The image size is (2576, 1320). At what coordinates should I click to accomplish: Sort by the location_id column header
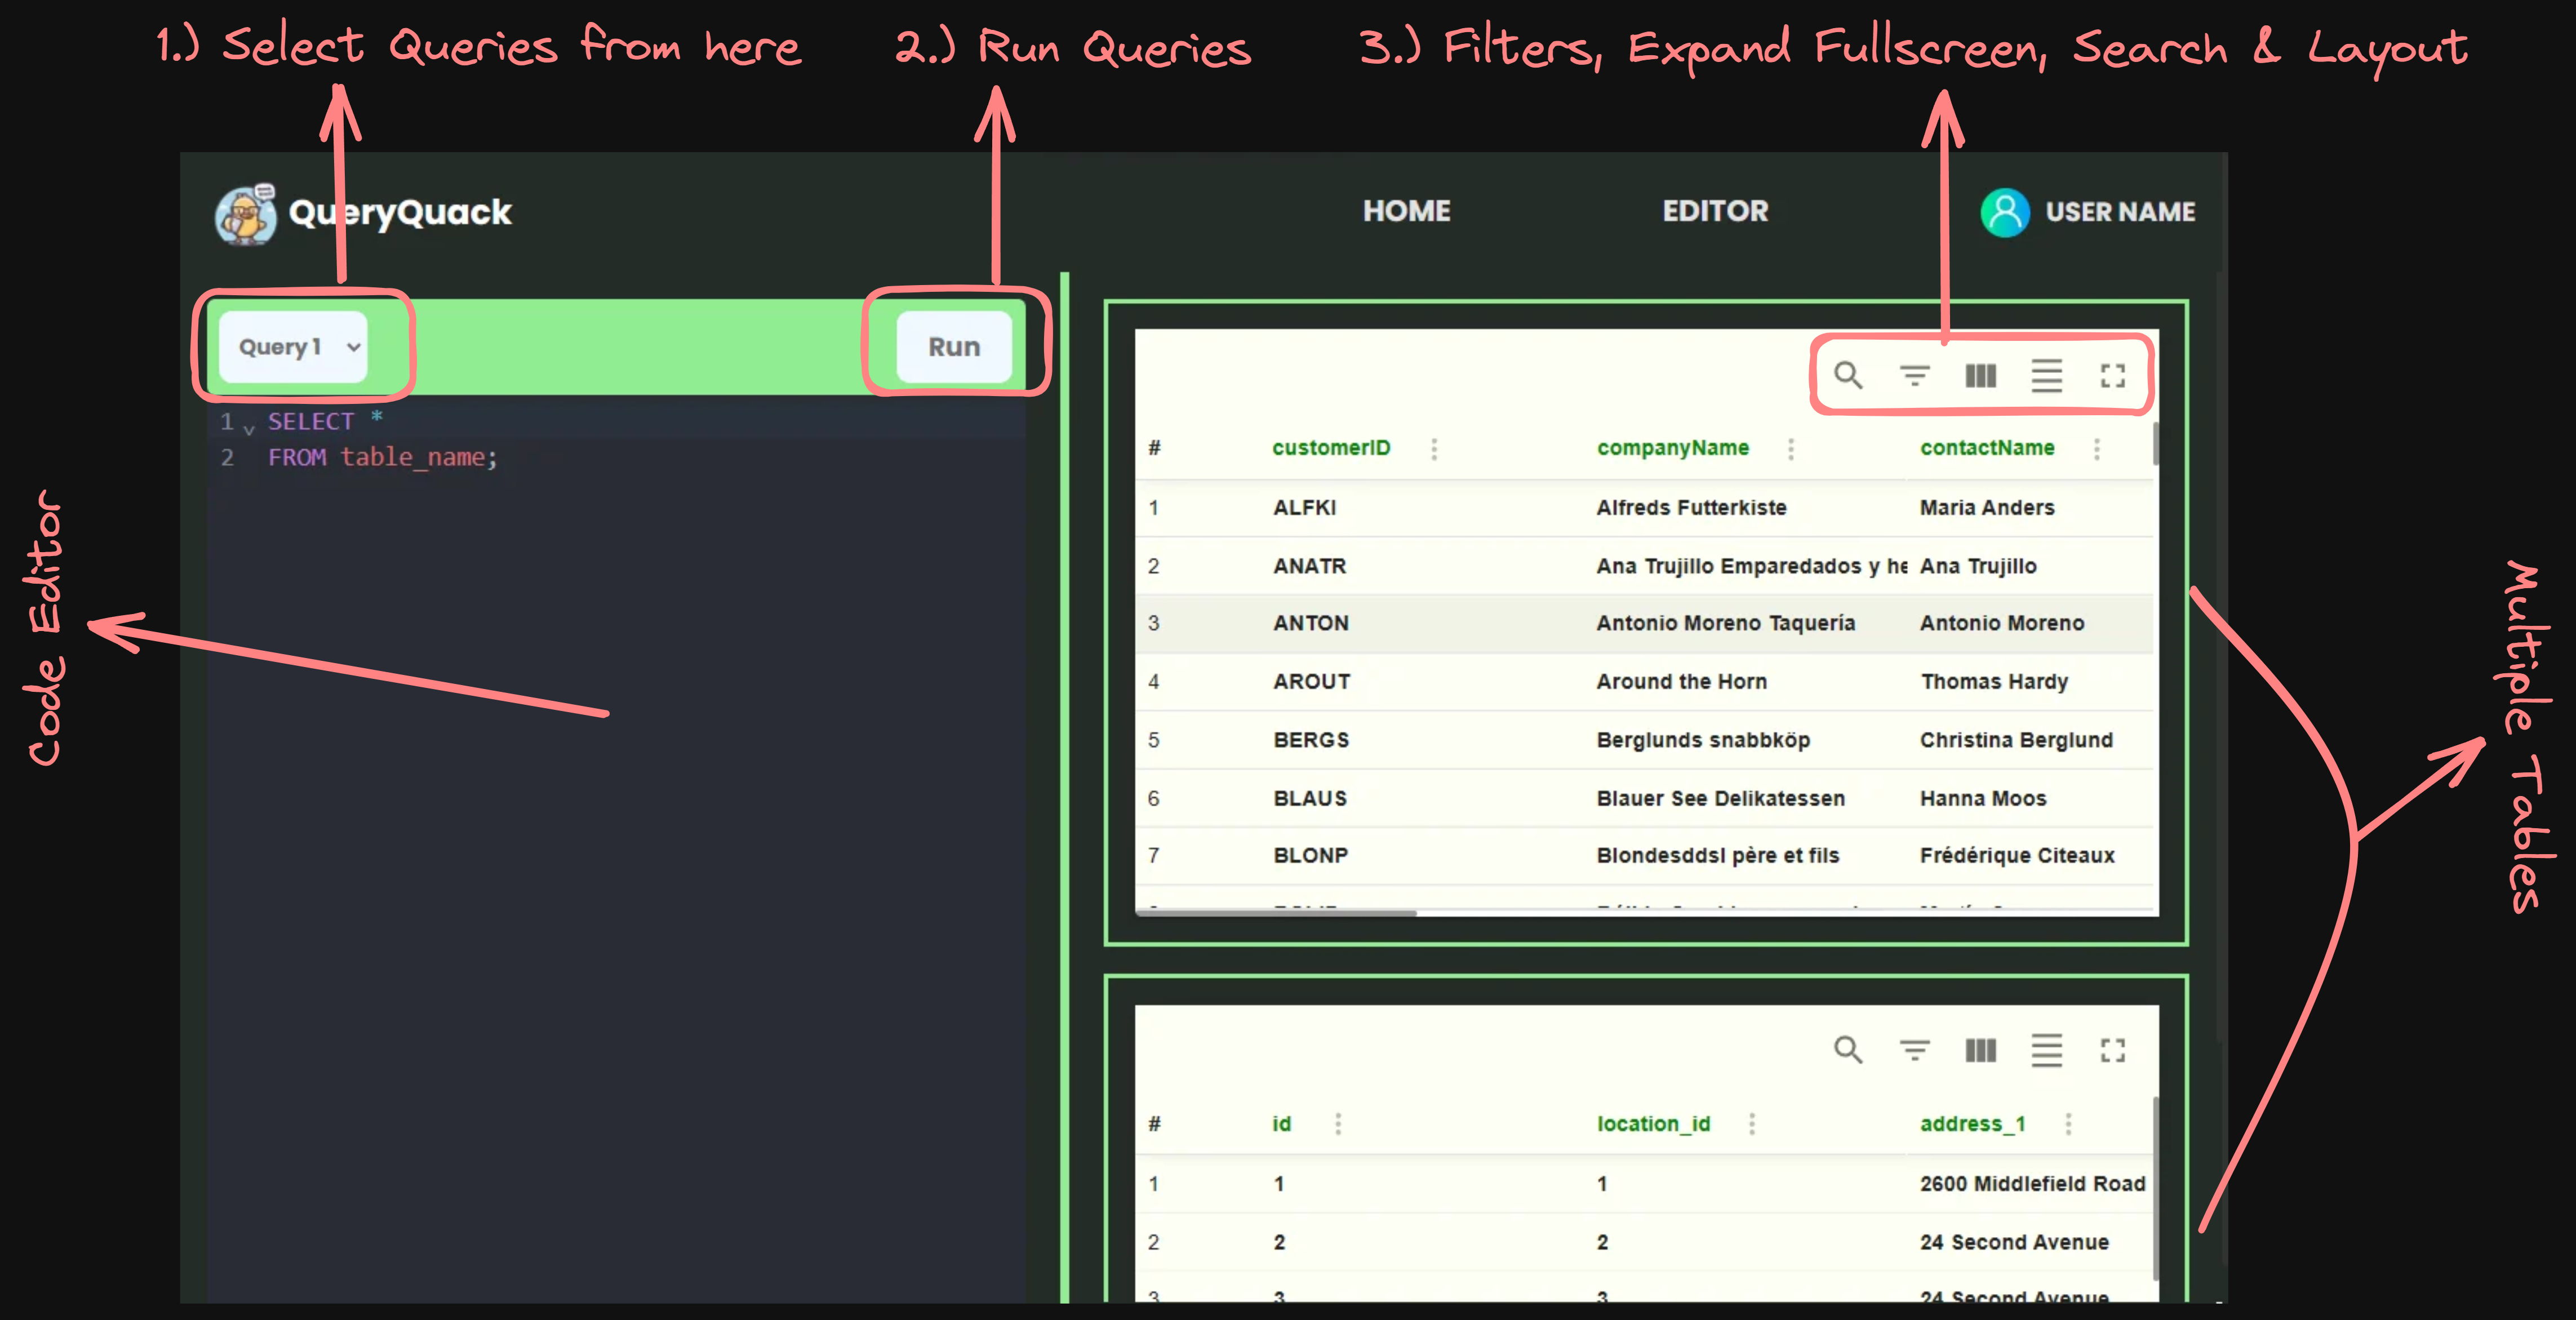tap(1653, 1124)
